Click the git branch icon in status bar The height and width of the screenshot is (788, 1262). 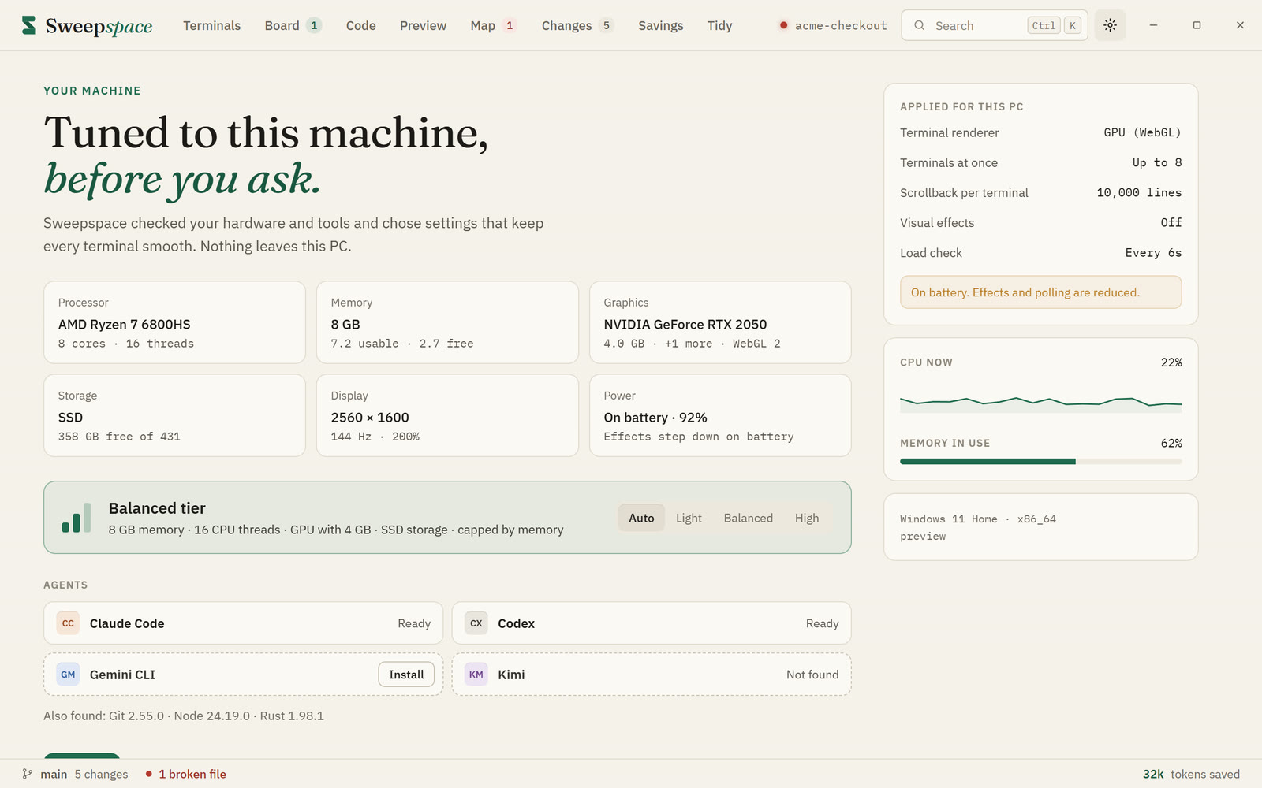click(28, 774)
